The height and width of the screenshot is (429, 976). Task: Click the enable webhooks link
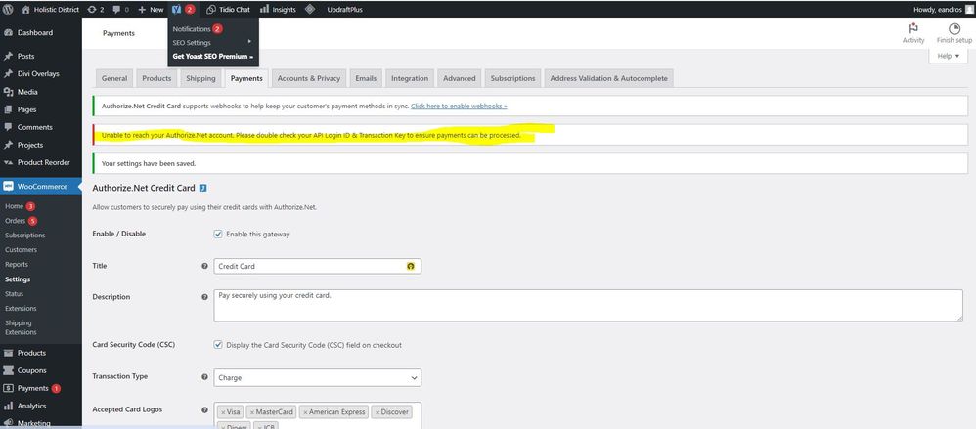459,105
